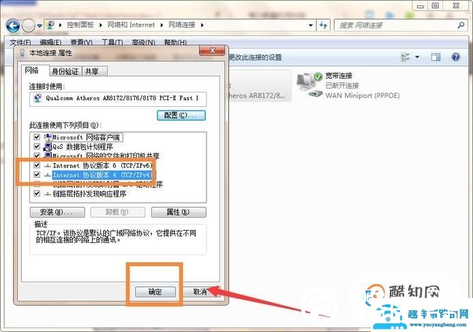
Task: Expand the arrow after 网络和 Internet breadcrumb
Action: (162, 25)
